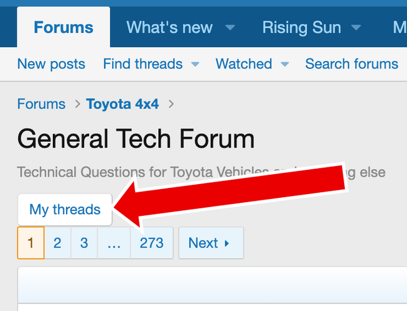407x311 pixels.
Task: Open the What's new tab
Action: pos(169,28)
